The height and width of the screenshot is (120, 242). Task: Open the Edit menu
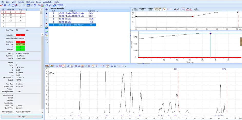8,2
